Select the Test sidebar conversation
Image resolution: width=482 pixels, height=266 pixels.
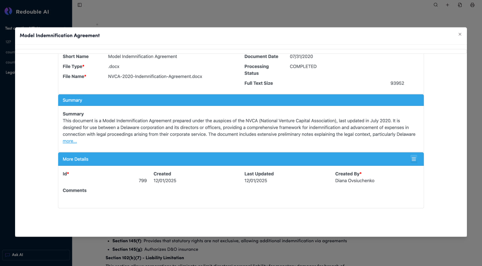[x=9, y=28]
